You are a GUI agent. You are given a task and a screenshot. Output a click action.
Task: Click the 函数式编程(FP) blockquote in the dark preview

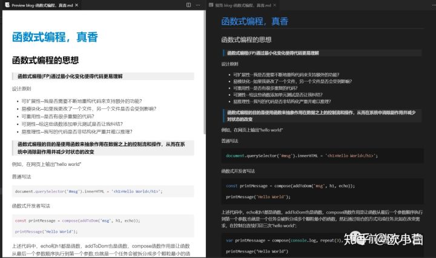pos(322,53)
